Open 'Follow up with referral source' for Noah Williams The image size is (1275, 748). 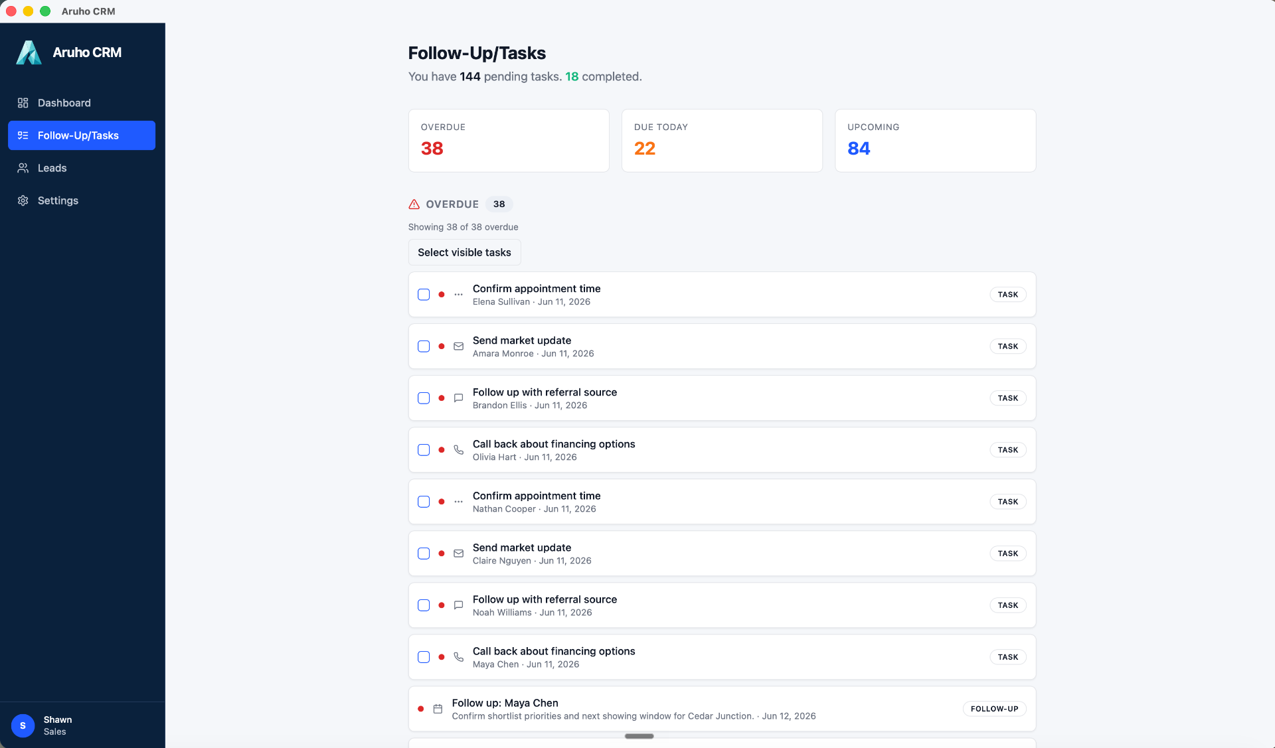coord(545,599)
